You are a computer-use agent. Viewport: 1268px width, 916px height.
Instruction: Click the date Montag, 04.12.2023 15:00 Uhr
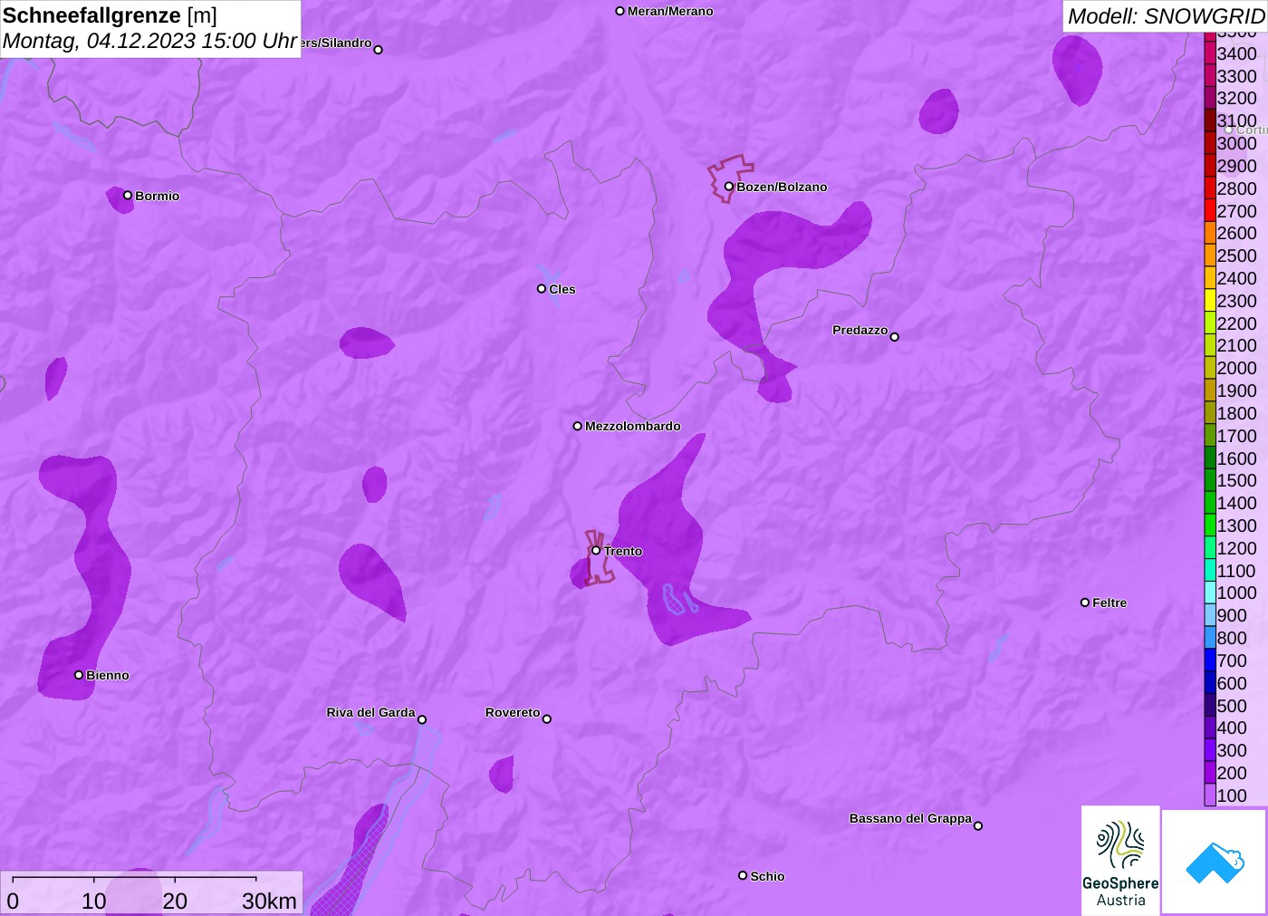(150, 41)
